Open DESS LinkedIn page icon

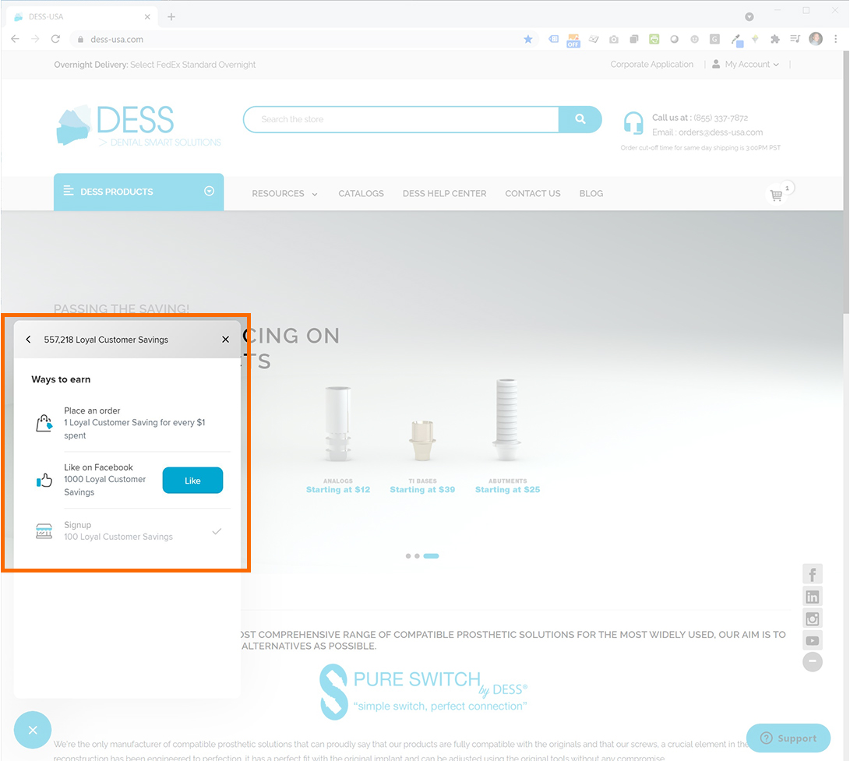(812, 597)
